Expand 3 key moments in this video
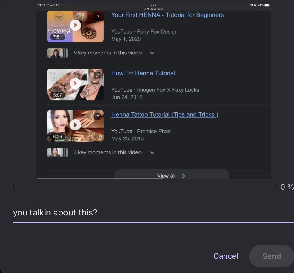This screenshot has height=273, width=294. point(152,153)
